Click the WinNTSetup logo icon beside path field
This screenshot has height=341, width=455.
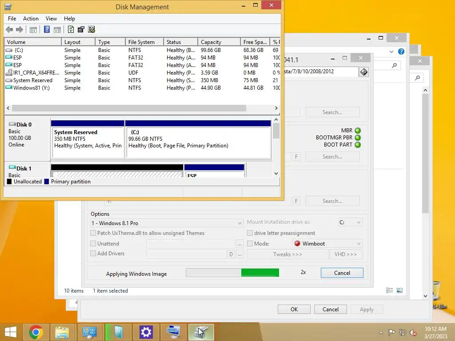pos(363,71)
